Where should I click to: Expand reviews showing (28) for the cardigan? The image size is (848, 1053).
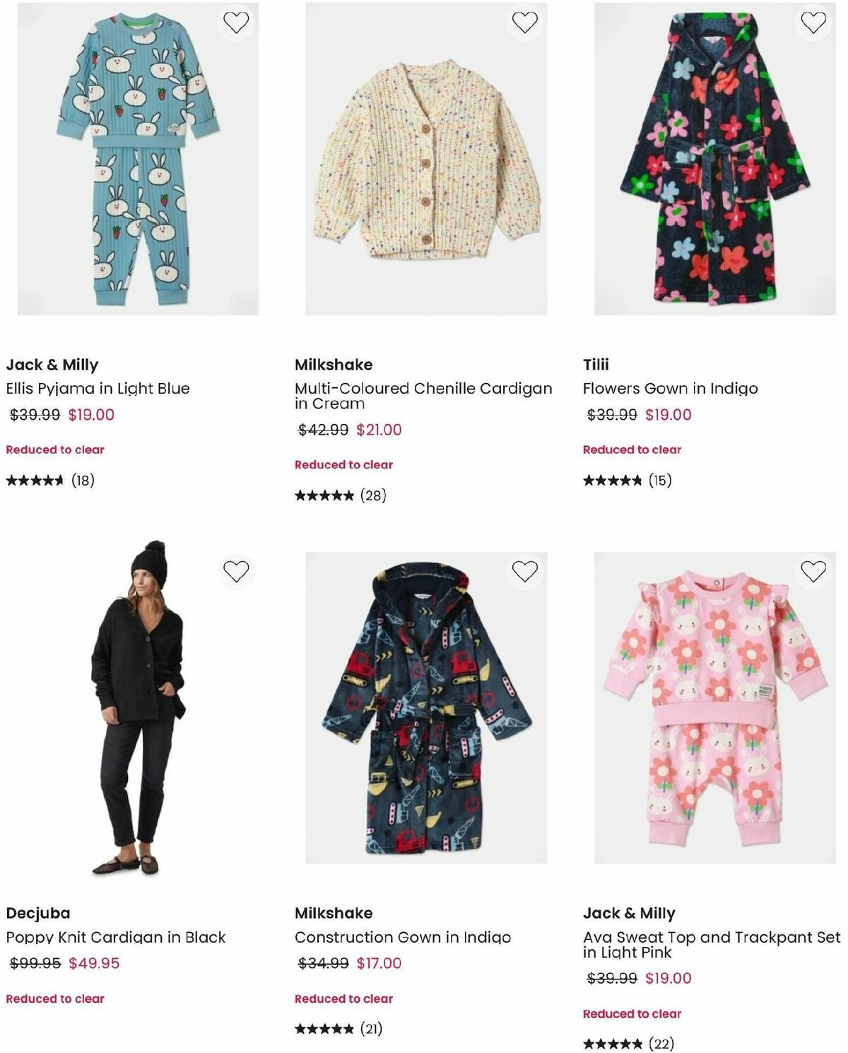coord(373,496)
